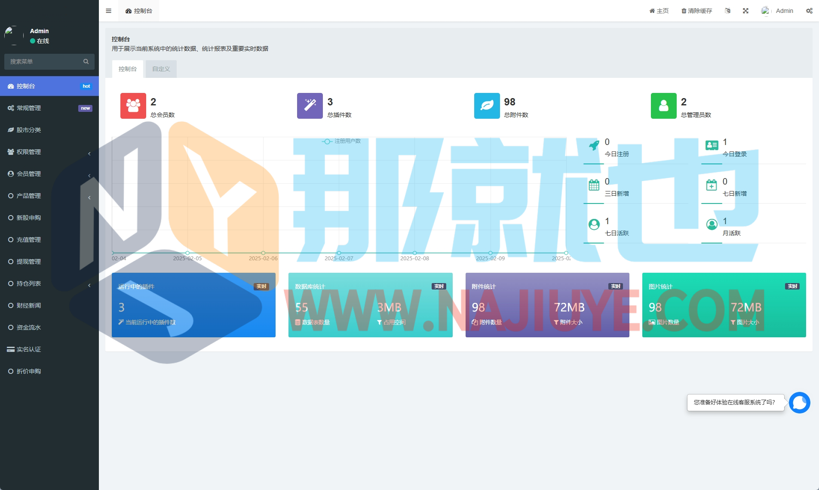Click the red 总会员数 members icon
This screenshot has height=490, width=819.
(x=133, y=106)
